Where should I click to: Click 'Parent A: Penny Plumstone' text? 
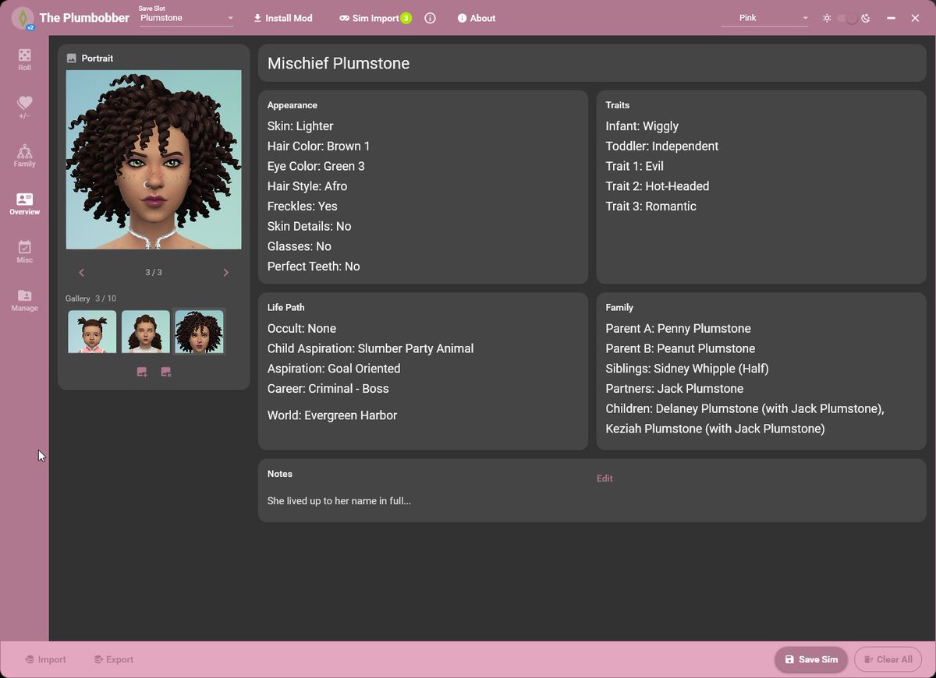click(x=679, y=329)
